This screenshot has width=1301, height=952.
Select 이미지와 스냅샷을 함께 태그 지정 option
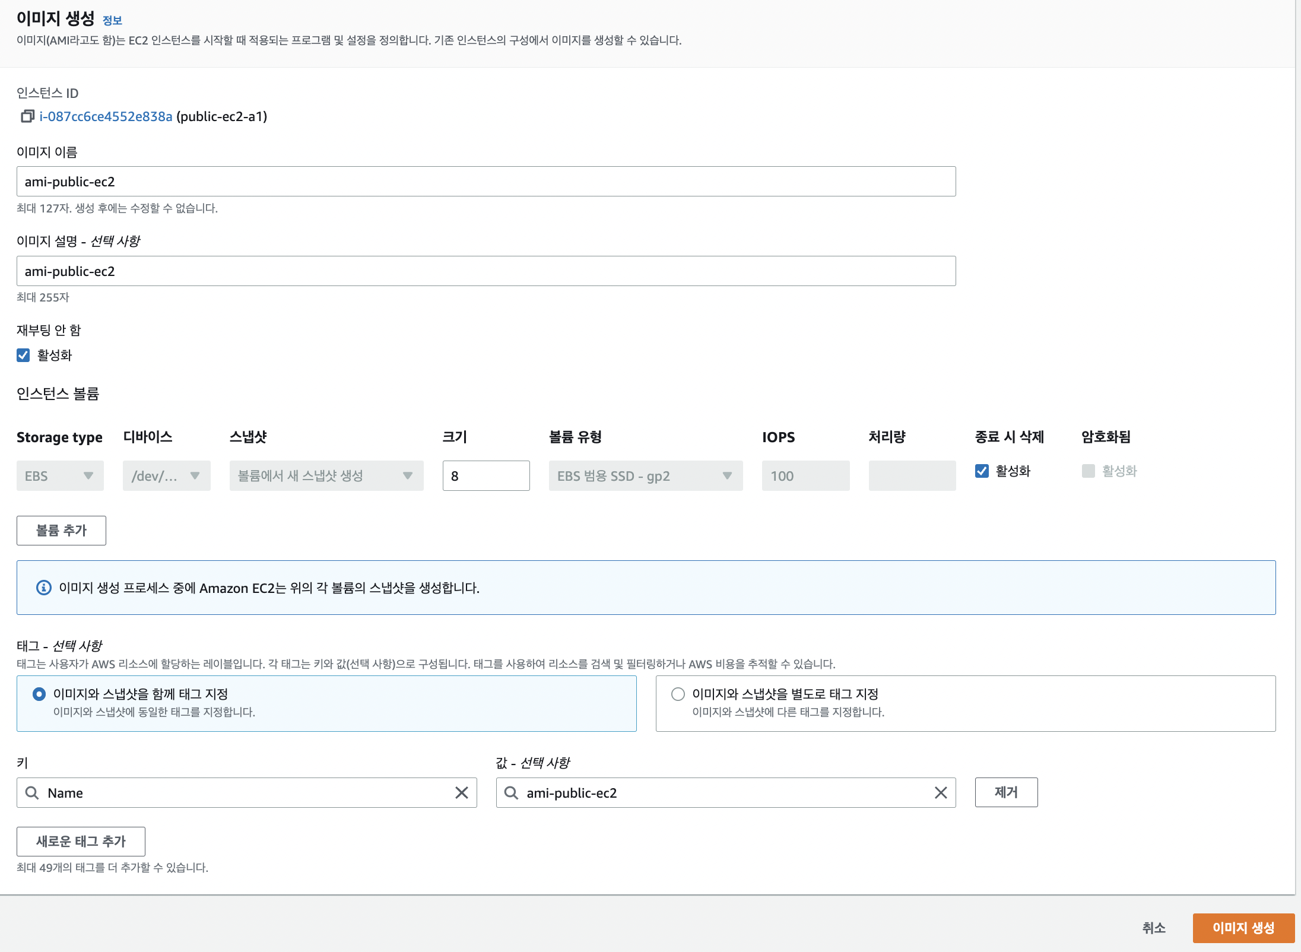click(39, 694)
